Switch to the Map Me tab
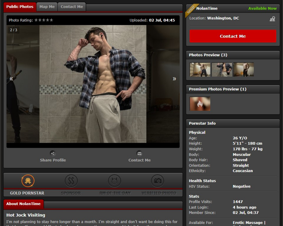This screenshot has width=283, height=226. (47, 7)
